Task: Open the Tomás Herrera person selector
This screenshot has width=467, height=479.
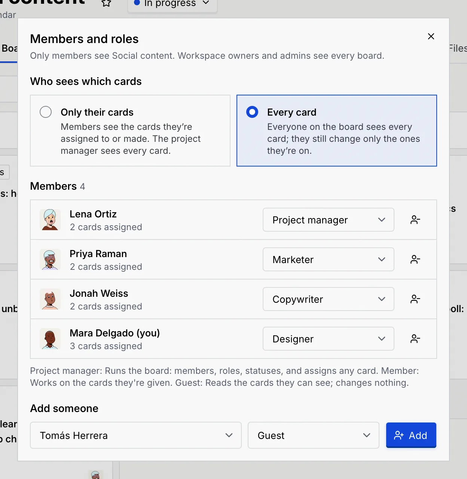Action: (x=136, y=435)
